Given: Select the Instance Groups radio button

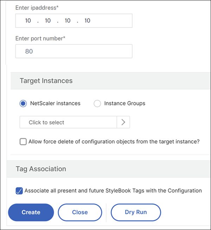Looking at the screenshot, I should (97, 103).
